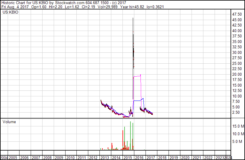
Task: Click the 15.0 M volume axis label
Action: (x=238, y=126)
